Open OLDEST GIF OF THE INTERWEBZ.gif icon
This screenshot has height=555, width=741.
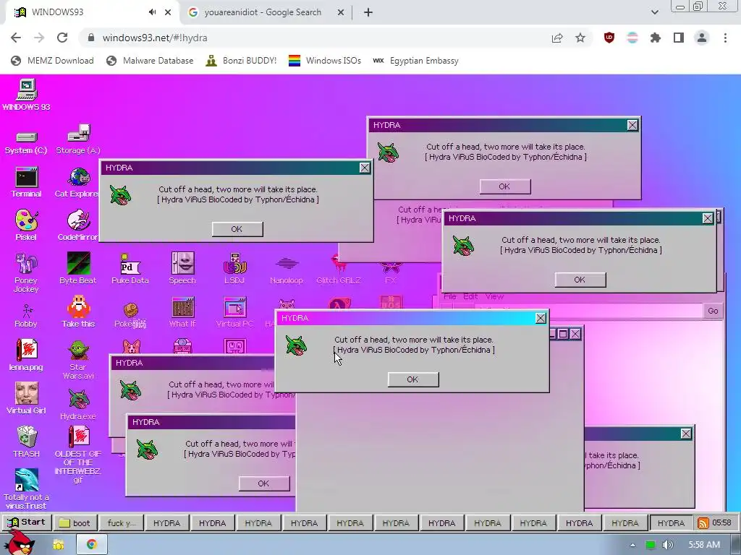78,455
